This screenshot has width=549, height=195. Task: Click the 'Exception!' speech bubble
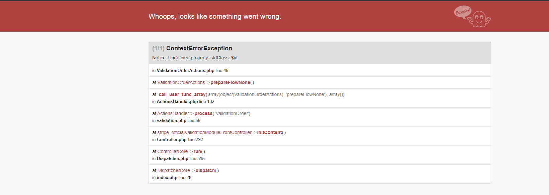[463, 12]
